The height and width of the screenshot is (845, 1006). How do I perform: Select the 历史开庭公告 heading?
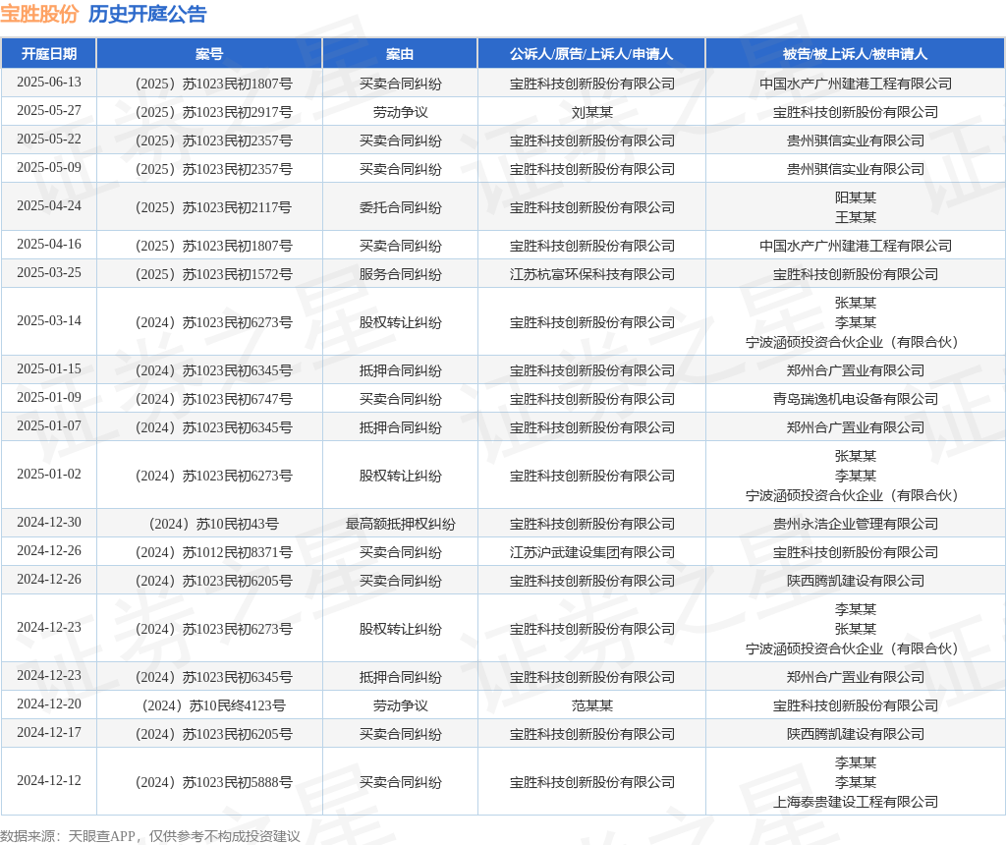coord(147,14)
